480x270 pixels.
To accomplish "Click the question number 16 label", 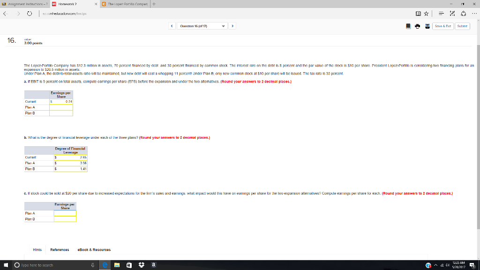I will [x=11, y=40].
